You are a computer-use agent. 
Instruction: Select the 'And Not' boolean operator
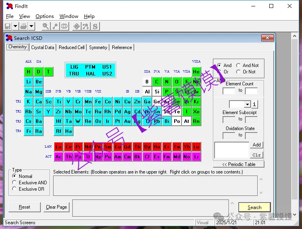238,65
